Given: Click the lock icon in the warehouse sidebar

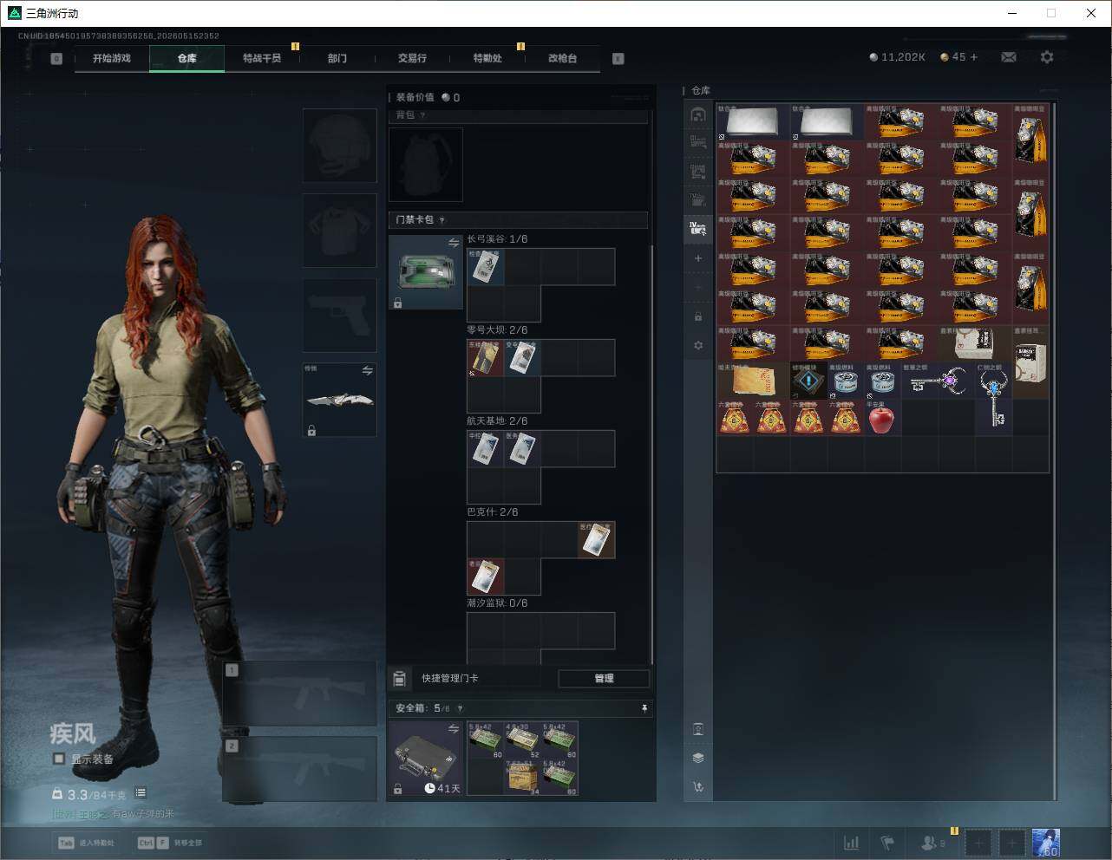Looking at the screenshot, I should tap(698, 316).
